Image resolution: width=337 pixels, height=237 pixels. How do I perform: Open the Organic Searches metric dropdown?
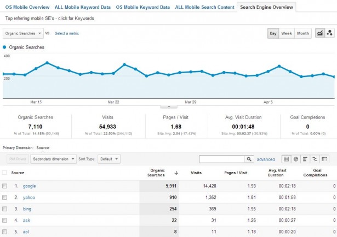point(23,33)
